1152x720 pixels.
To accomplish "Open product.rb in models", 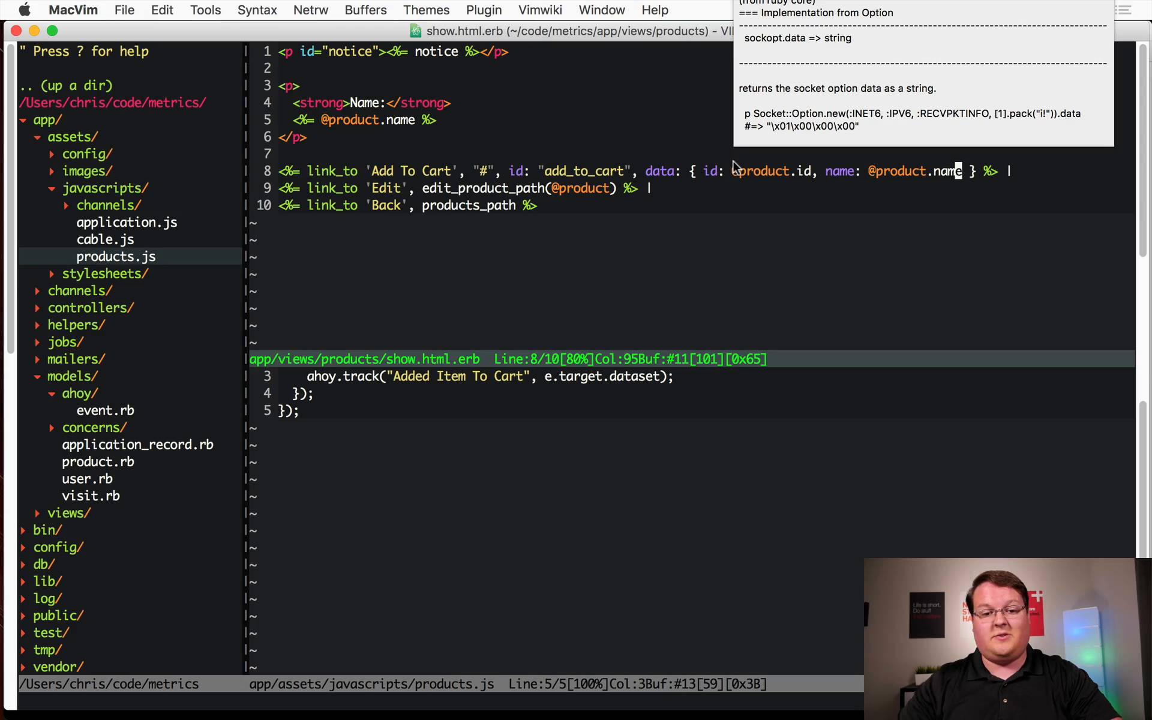I will pos(98,462).
